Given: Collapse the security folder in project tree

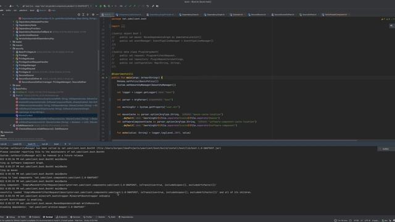Looking at the screenshot, I should point(10,49).
